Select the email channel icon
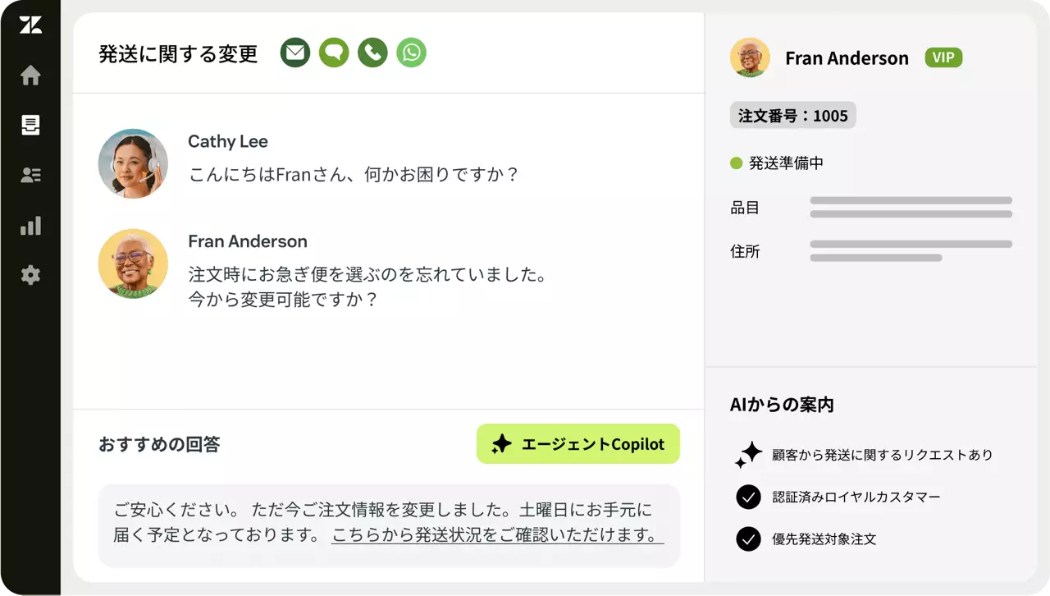Image resolution: width=1050 pixels, height=596 pixels. (295, 53)
